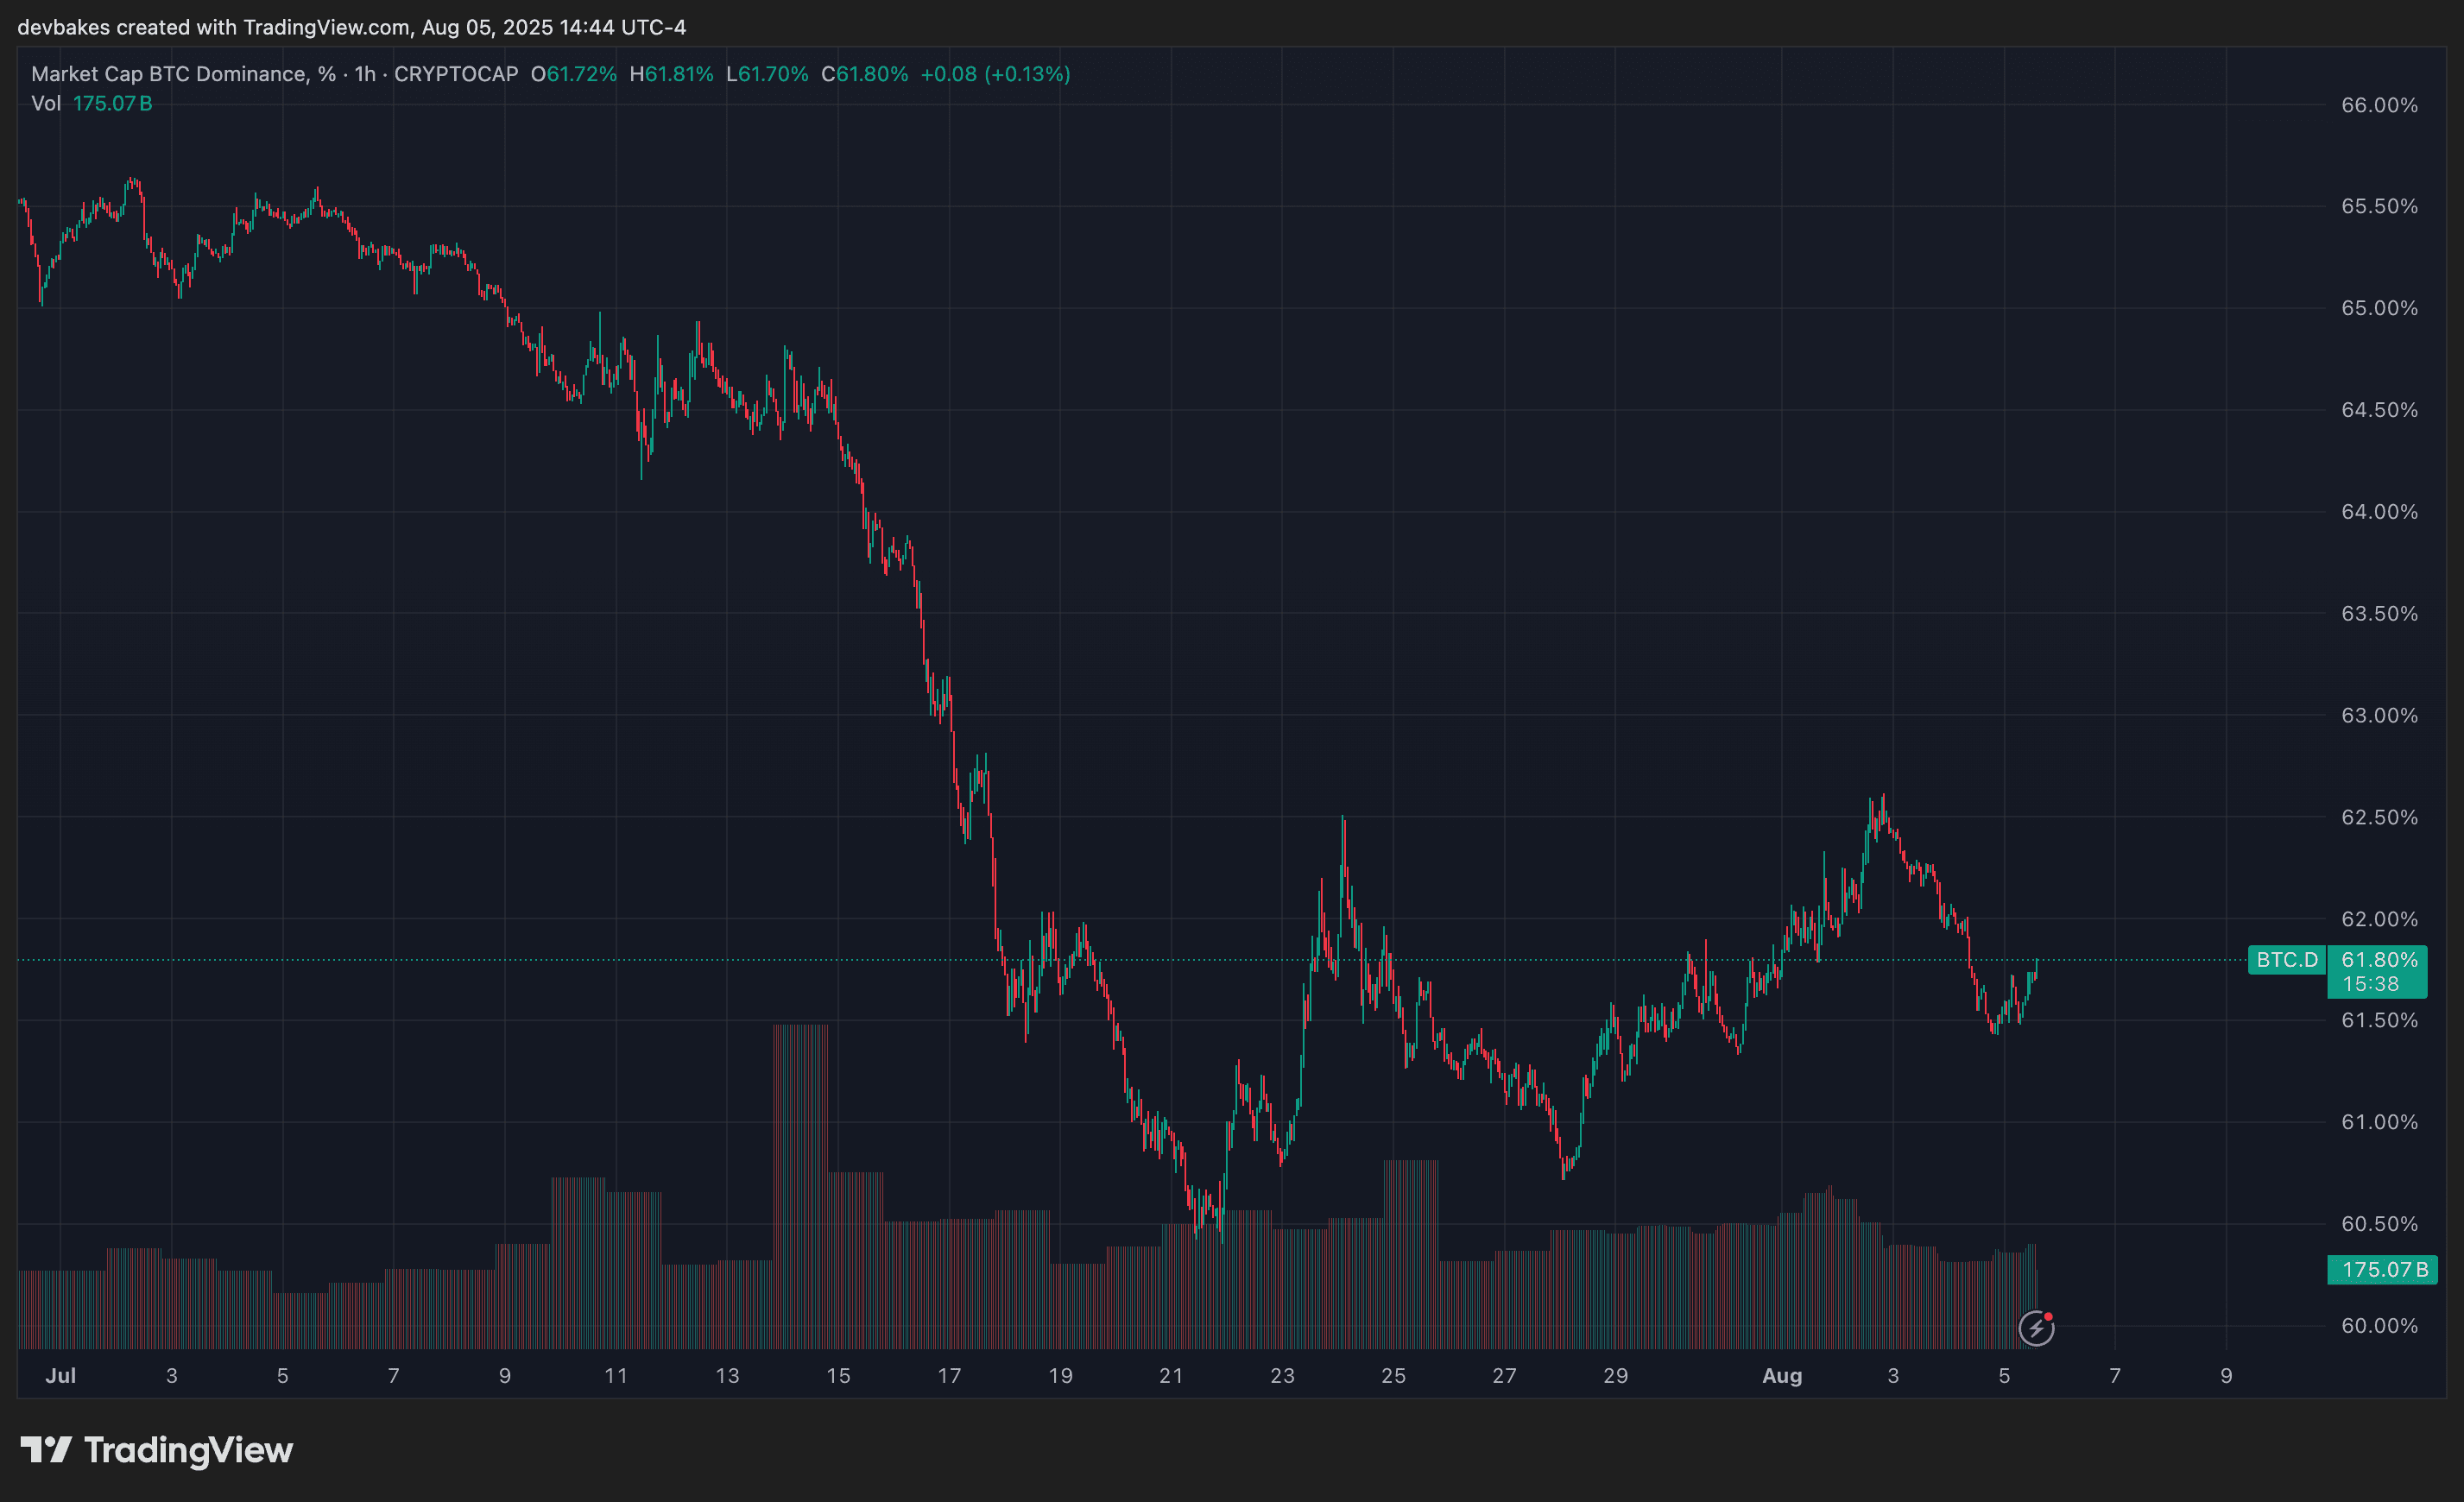
Task: Click the TradingView logo at bottom
Action: point(157,1450)
